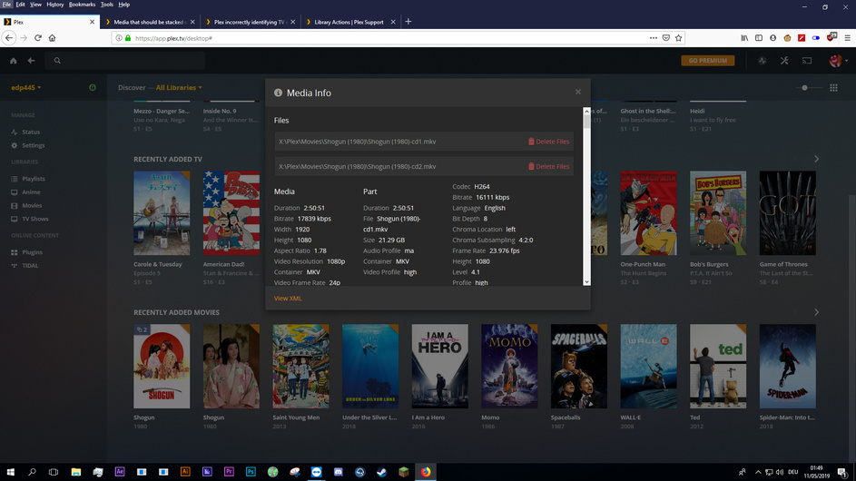Switch to Library Actions Plex Support tab
Screen dimensions: 856x481
tap(349, 22)
